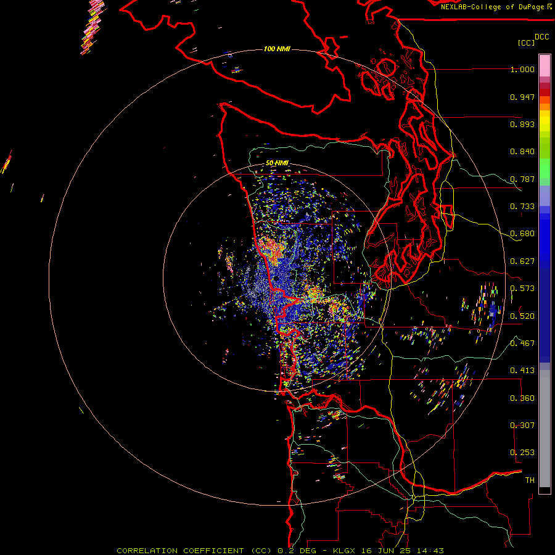
Task: Click the 0.787 scale value
Action: 522,179
